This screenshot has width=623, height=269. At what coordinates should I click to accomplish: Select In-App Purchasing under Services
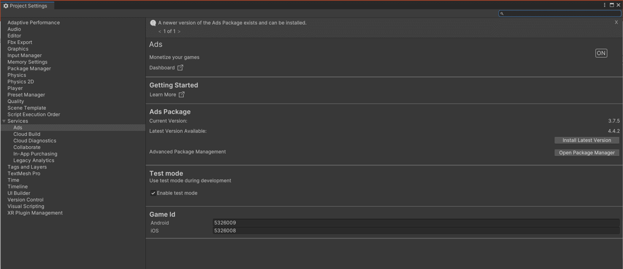point(35,154)
